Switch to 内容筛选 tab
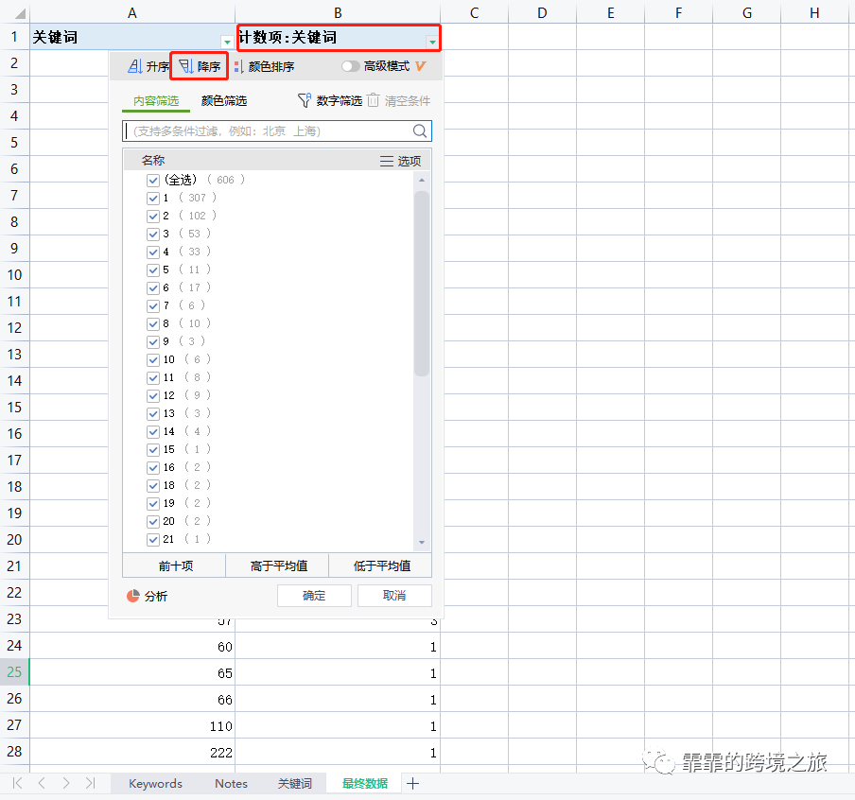Viewport: 855px width, 800px height. pyautogui.click(x=156, y=101)
